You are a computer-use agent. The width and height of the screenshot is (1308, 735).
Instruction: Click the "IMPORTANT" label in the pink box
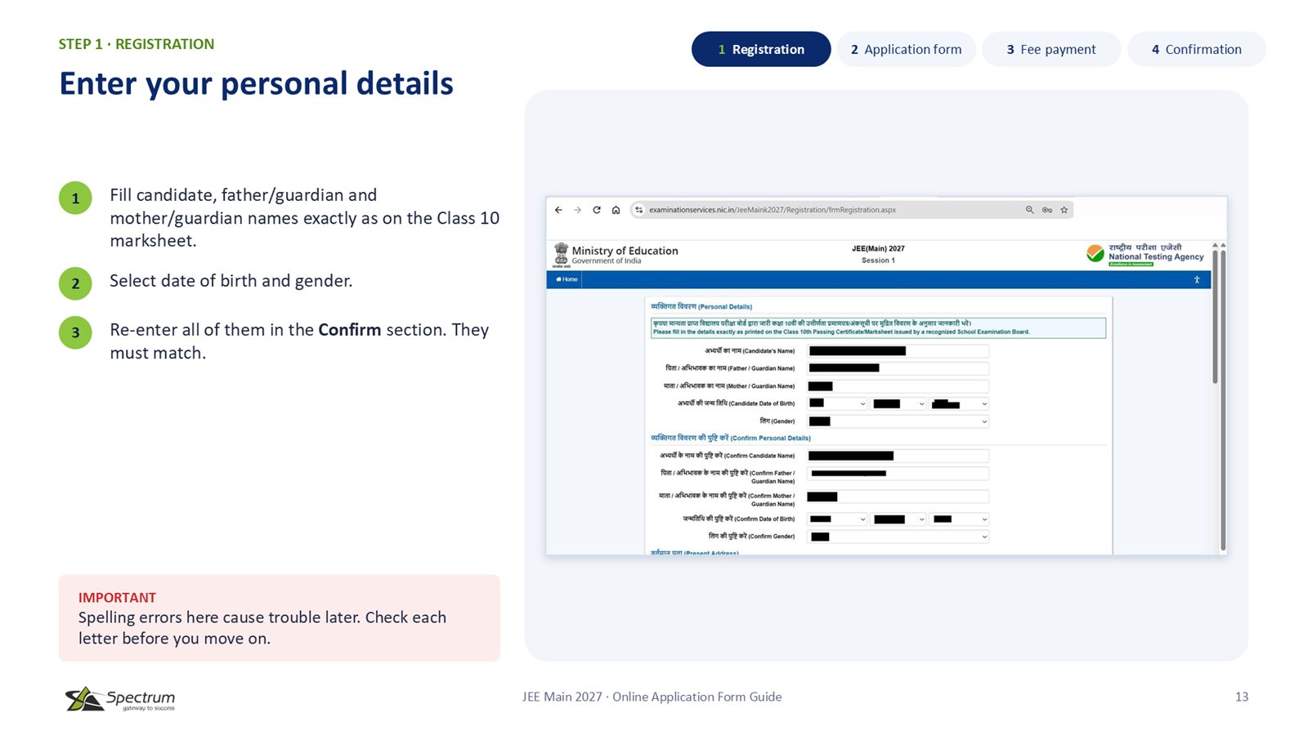pos(117,598)
